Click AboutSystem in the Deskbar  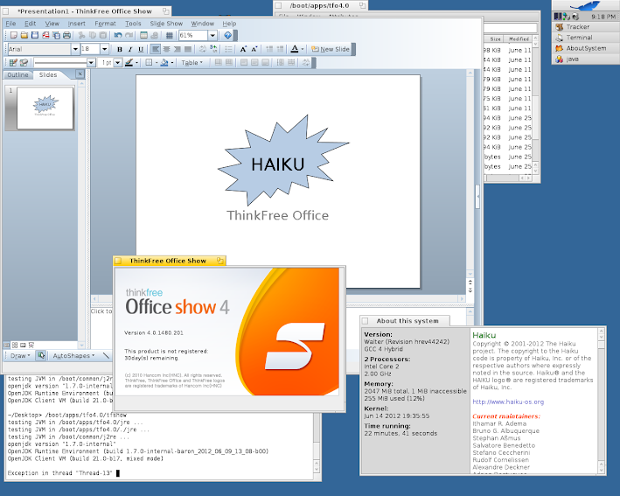tap(586, 48)
